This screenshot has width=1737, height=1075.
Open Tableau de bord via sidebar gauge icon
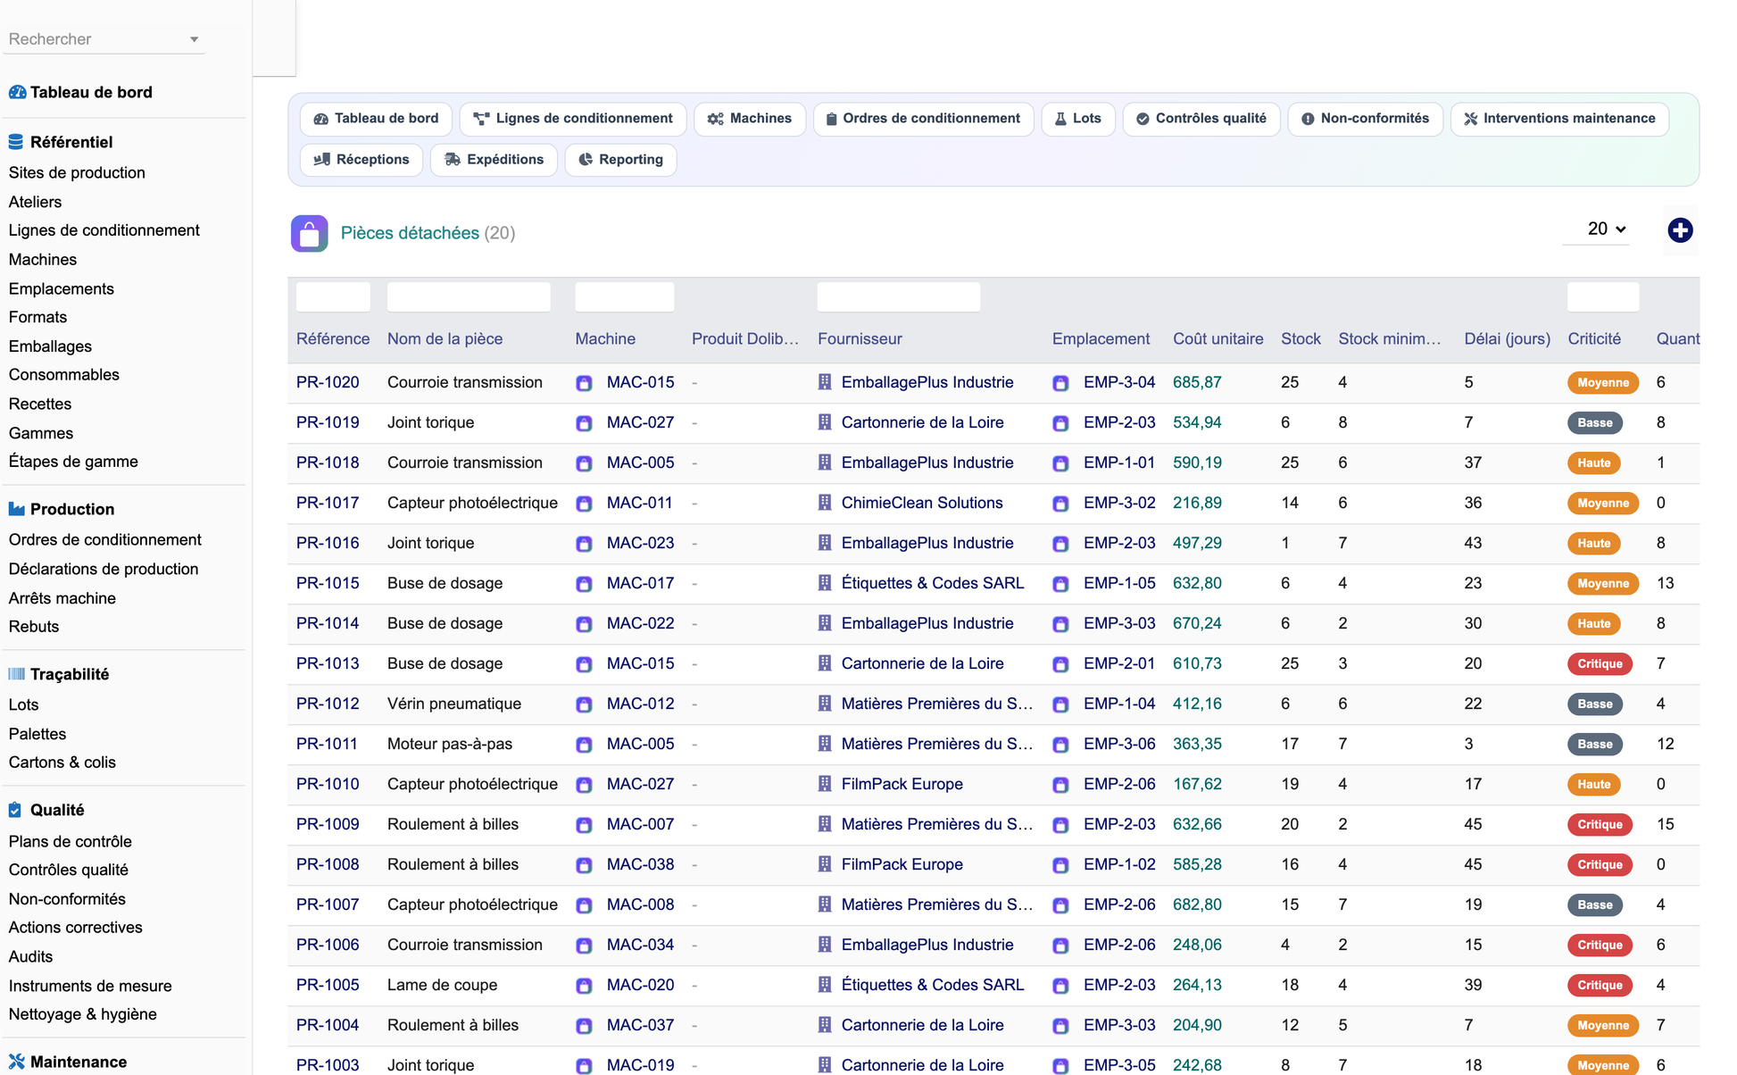[x=17, y=92]
